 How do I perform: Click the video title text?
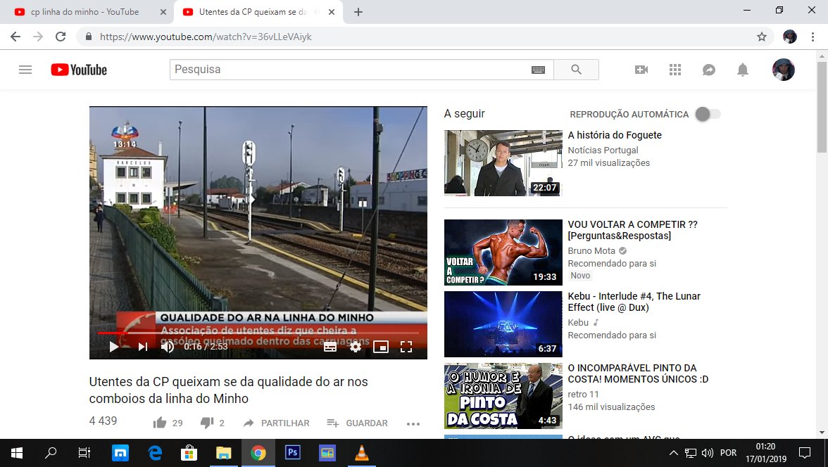coord(229,390)
